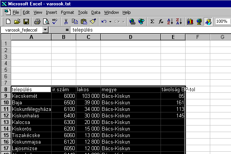The width and height of the screenshot is (231, 154).
Task: Click the település header cell
Action: [x=31, y=89]
